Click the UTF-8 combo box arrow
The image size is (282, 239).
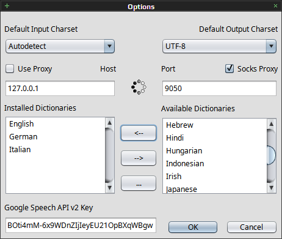point(271,46)
